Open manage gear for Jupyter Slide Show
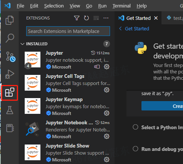The width and height of the screenshot is (183, 164). 107,160
